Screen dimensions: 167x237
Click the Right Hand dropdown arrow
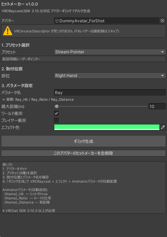pos(162,76)
